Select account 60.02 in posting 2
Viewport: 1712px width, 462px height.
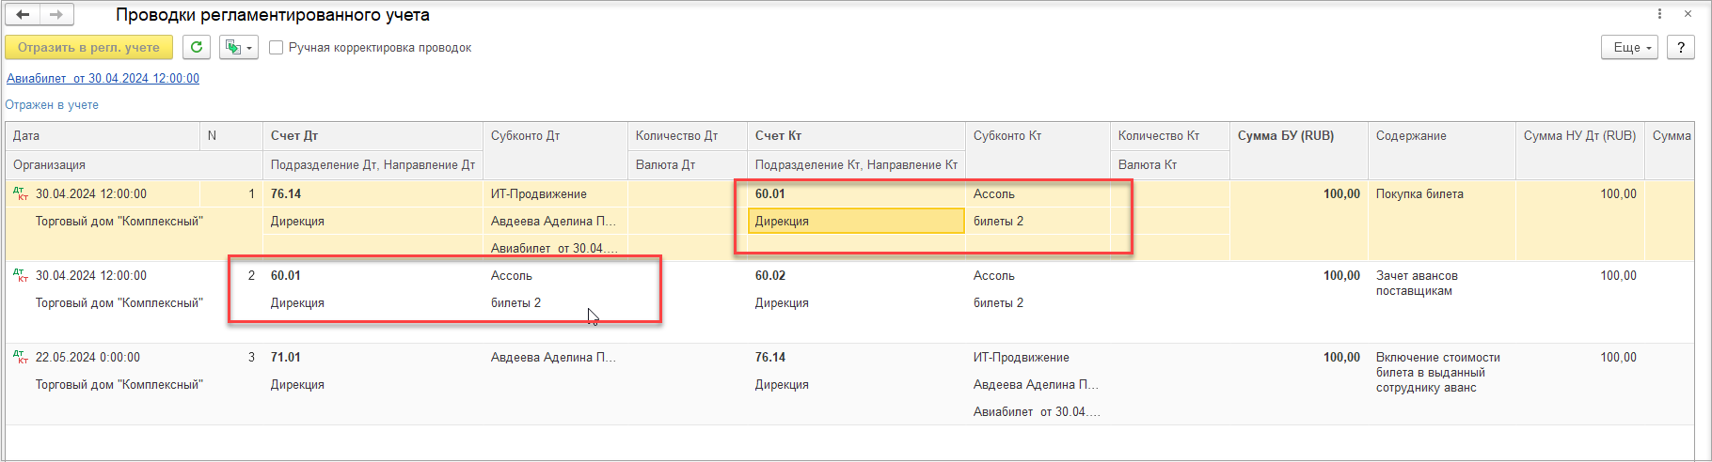point(770,276)
